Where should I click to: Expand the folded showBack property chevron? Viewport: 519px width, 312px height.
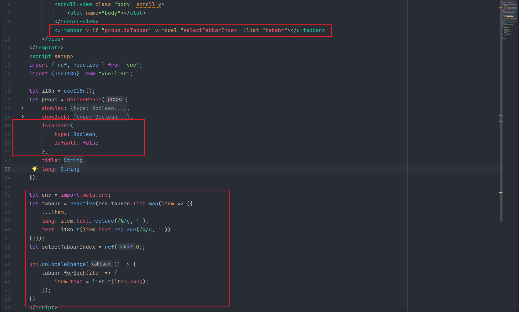(x=23, y=117)
